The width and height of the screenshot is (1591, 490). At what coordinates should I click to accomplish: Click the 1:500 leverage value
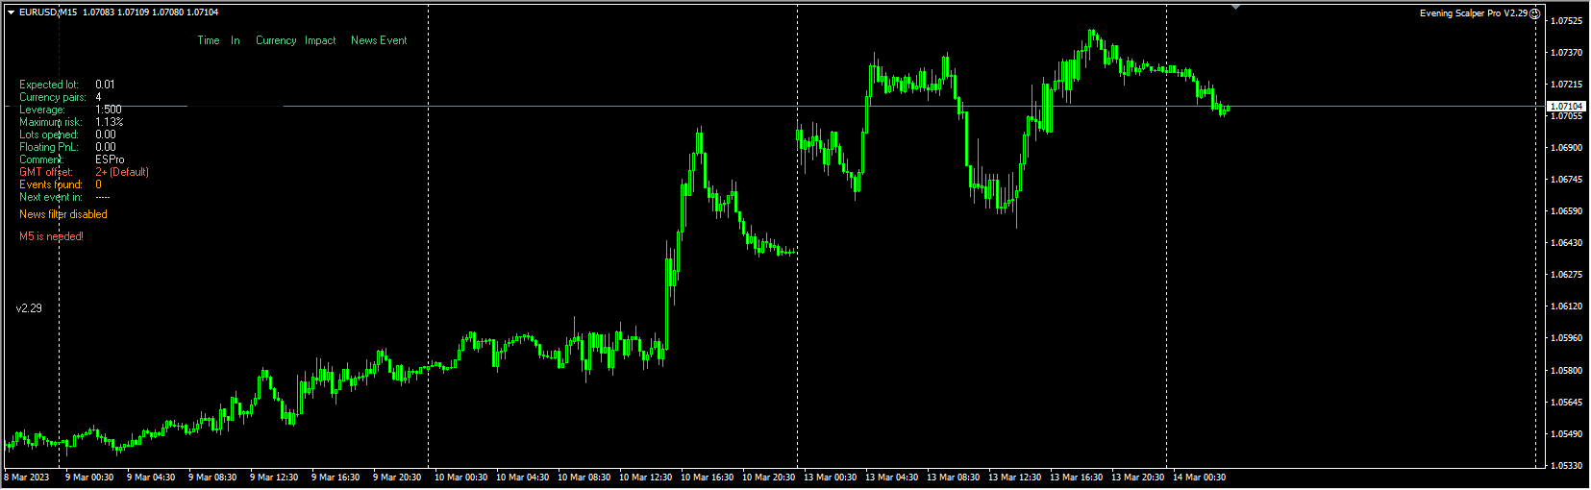(x=109, y=110)
